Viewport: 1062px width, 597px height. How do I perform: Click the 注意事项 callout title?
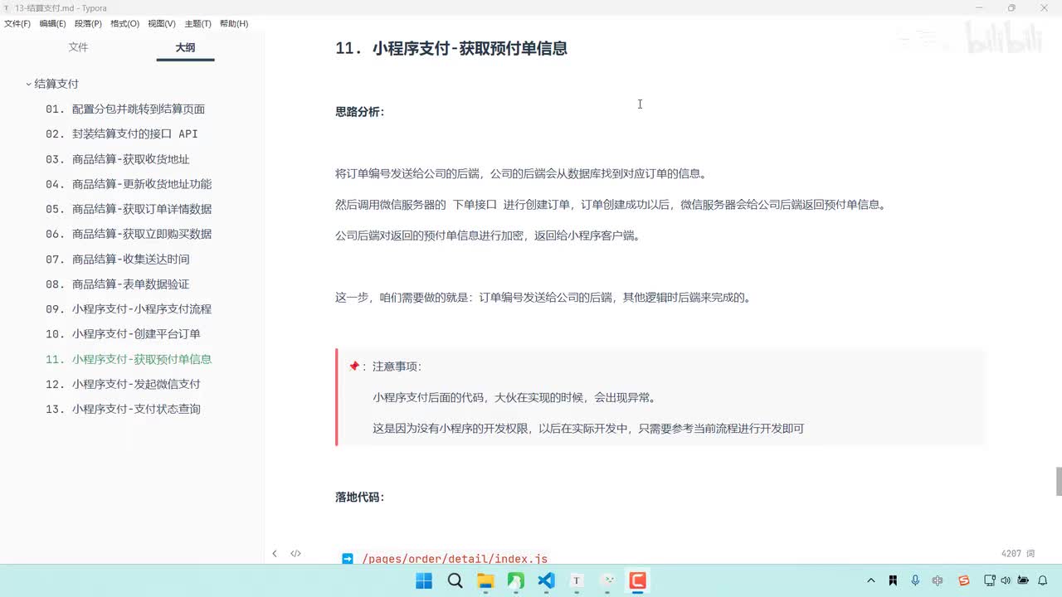[x=397, y=366]
